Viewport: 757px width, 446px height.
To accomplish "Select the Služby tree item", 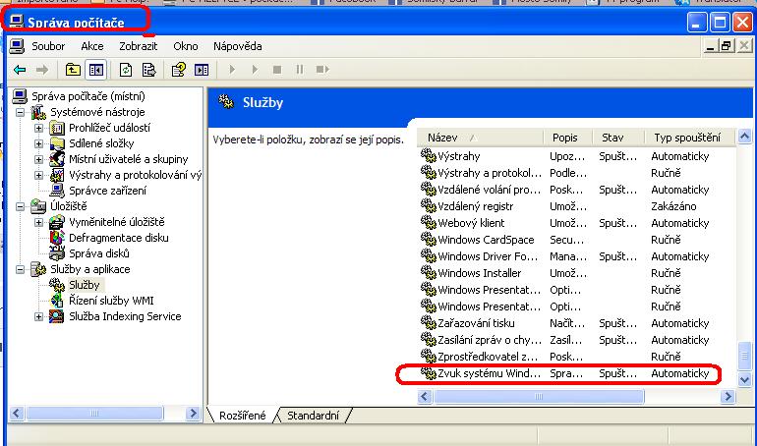I will click(84, 285).
